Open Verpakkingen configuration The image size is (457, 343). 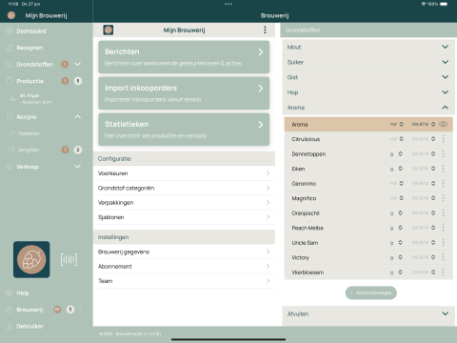[x=184, y=202]
